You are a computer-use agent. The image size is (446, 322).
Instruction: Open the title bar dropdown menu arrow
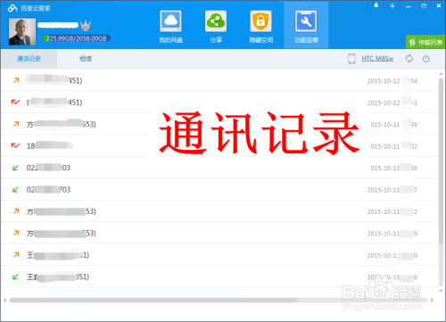tap(392, 5)
